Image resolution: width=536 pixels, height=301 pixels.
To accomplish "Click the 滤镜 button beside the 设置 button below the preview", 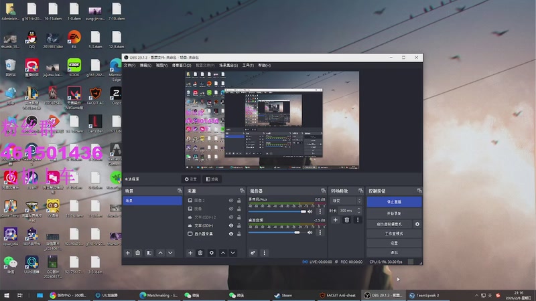I will point(212,179).
